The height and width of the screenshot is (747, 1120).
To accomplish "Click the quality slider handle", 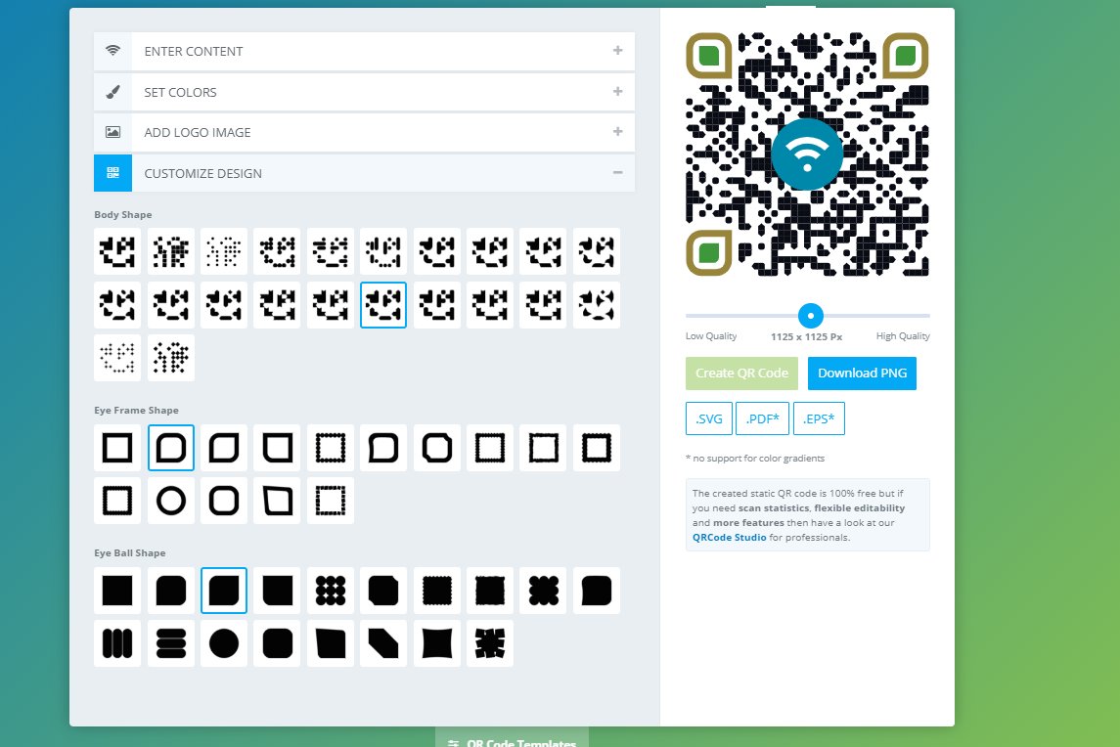I will 811,316.
